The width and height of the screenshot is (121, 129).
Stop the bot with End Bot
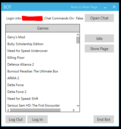pos(104,119)
